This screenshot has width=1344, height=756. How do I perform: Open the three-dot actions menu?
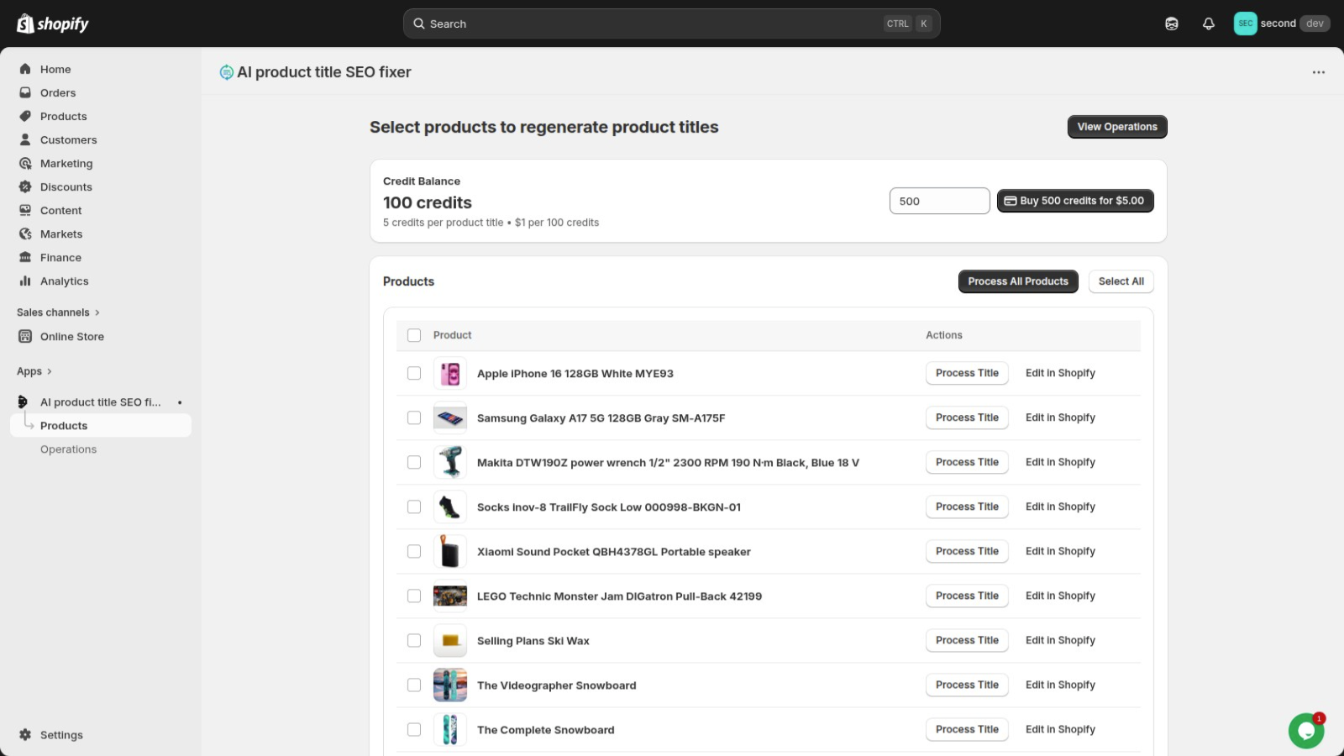pos(1318,72)
